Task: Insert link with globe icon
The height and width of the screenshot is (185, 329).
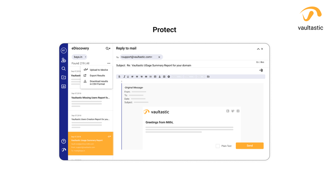Action: coord(169,77)
